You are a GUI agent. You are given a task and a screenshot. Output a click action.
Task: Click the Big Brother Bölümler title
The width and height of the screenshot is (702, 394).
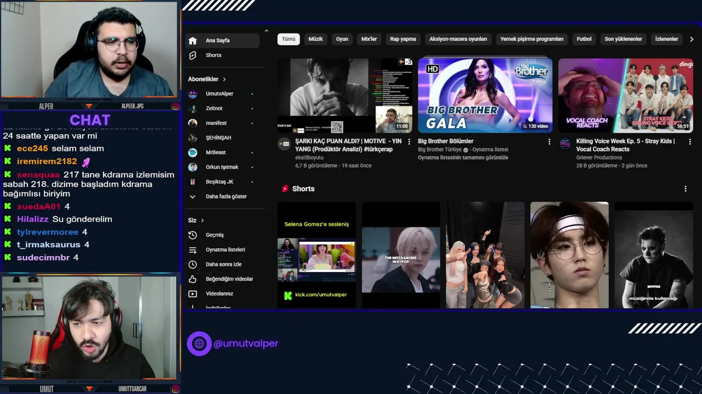click(445, 141)
